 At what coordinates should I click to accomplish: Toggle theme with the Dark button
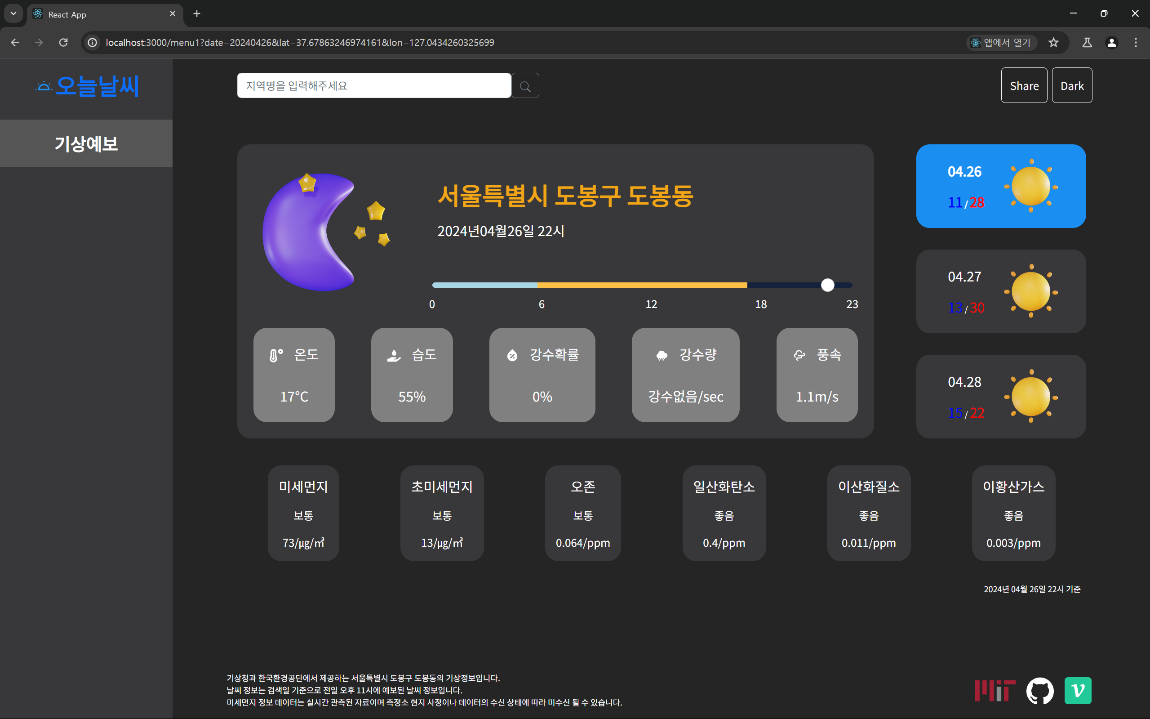click(1072, 85)
